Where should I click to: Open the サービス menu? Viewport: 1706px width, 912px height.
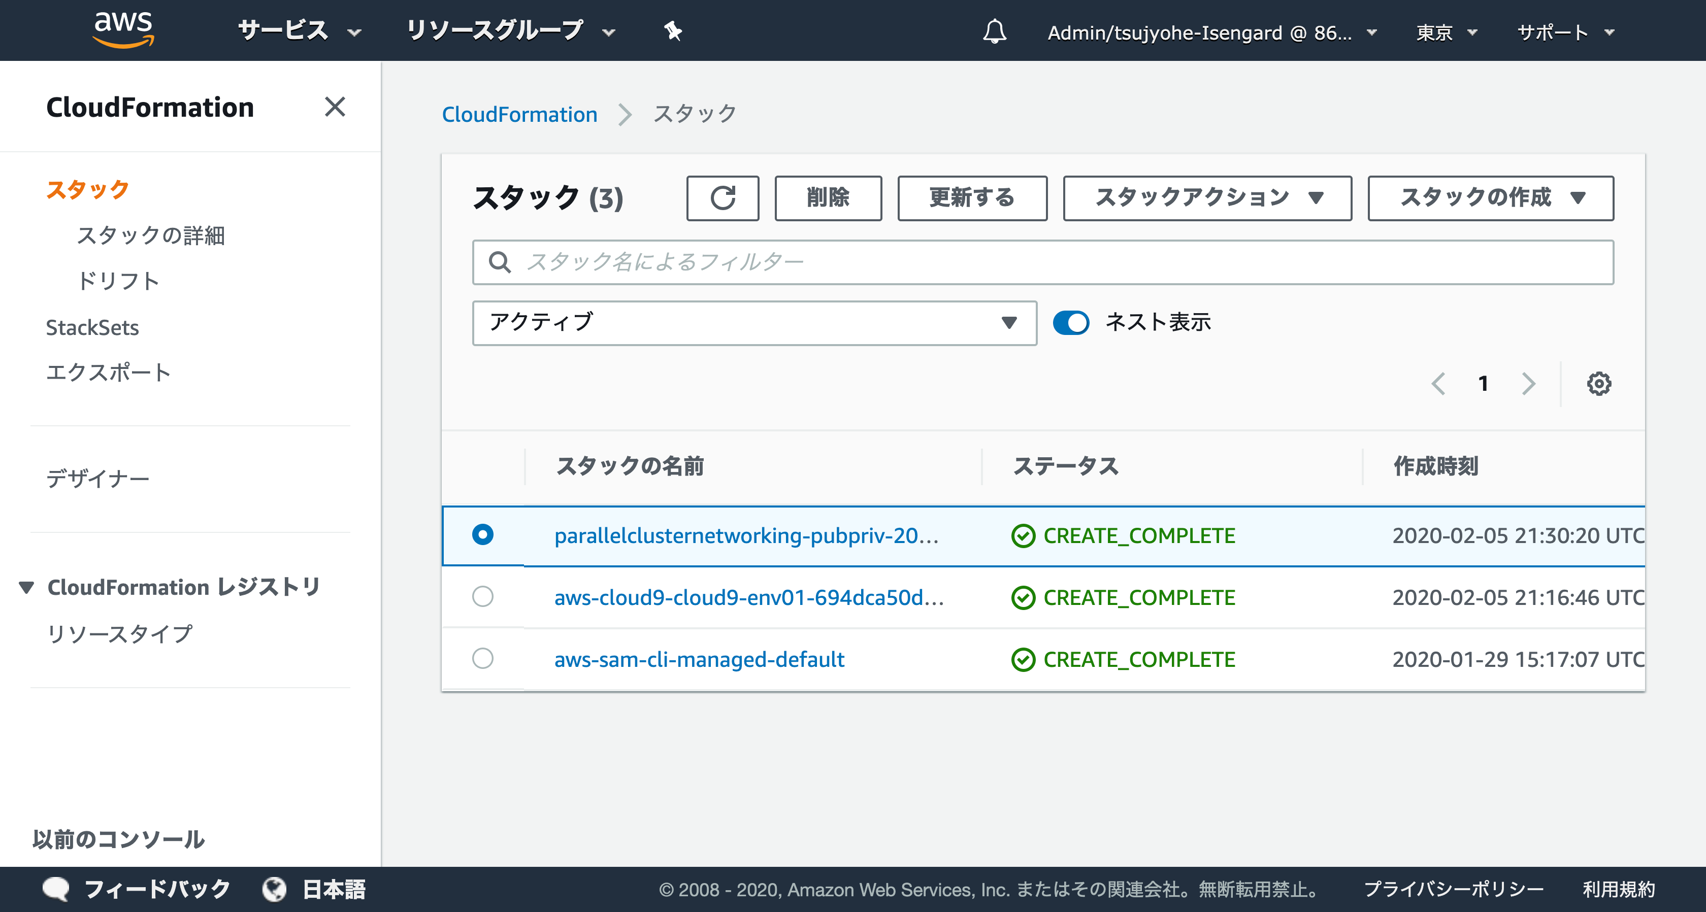[x=300, y=30]
